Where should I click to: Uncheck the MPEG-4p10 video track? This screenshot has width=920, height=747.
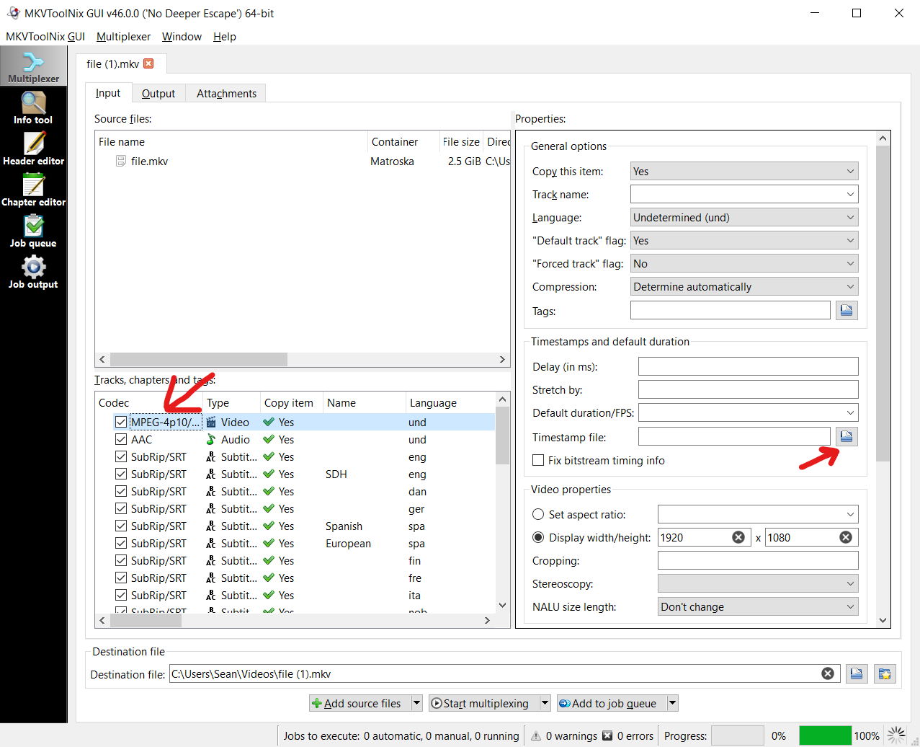click(121, 422)
